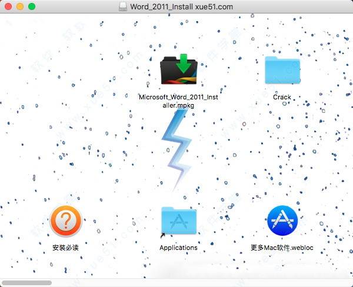Click the window title Word_2011_Install xue51.com
The height and width of the screenshot is (287, 353).
click(181, 6)
